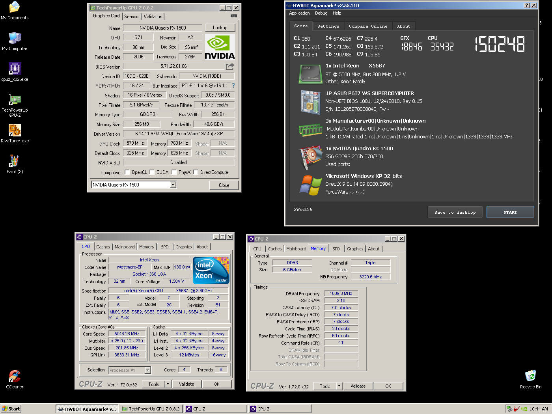Enable OpenCL checkbox in GPU-Z
This screenshot has height=414, width=552.
coord(127,172)
